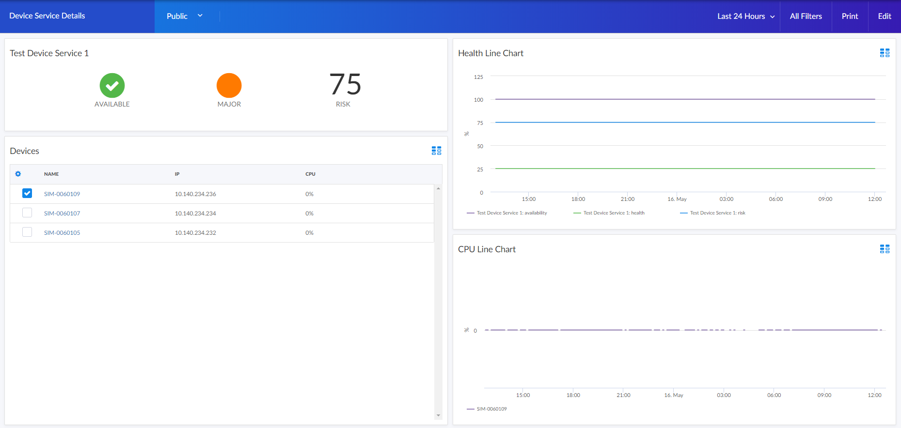
Task: Open CPU Line Chart options grid icon
Action: tap(885, 249)
